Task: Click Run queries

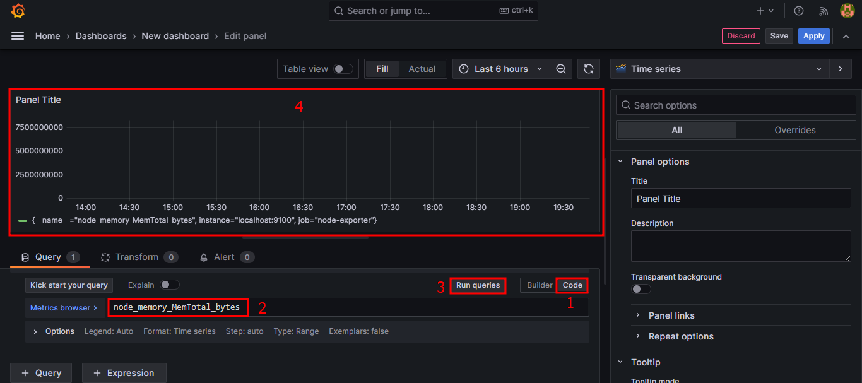Action: pyautogui.click(x=478, y=285)
